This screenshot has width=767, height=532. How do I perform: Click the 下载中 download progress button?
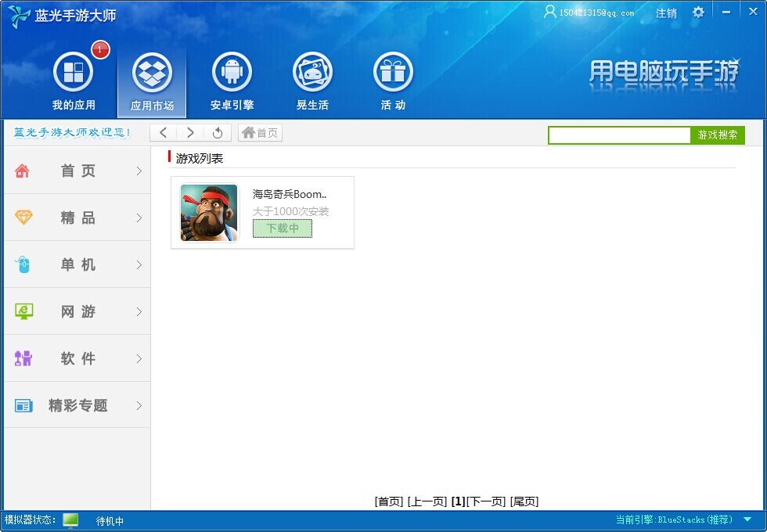coord(283,228)
